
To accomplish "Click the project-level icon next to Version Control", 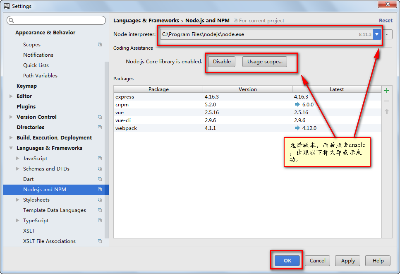I will pyautogui.click(x=100, y=117).
